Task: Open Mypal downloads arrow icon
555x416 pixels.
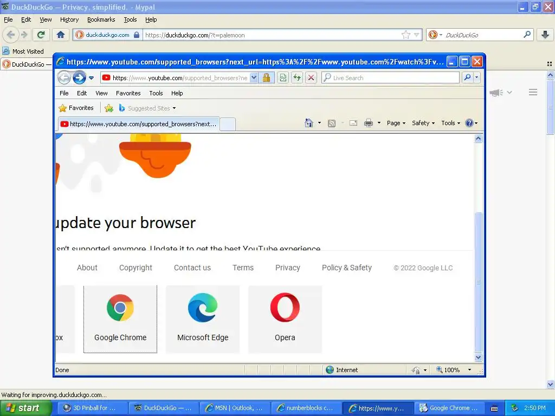Action: (x=545, y=35)
